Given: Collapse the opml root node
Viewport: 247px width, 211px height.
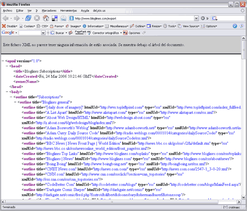Looking at the screenshot, I should [x=3, y=61].
